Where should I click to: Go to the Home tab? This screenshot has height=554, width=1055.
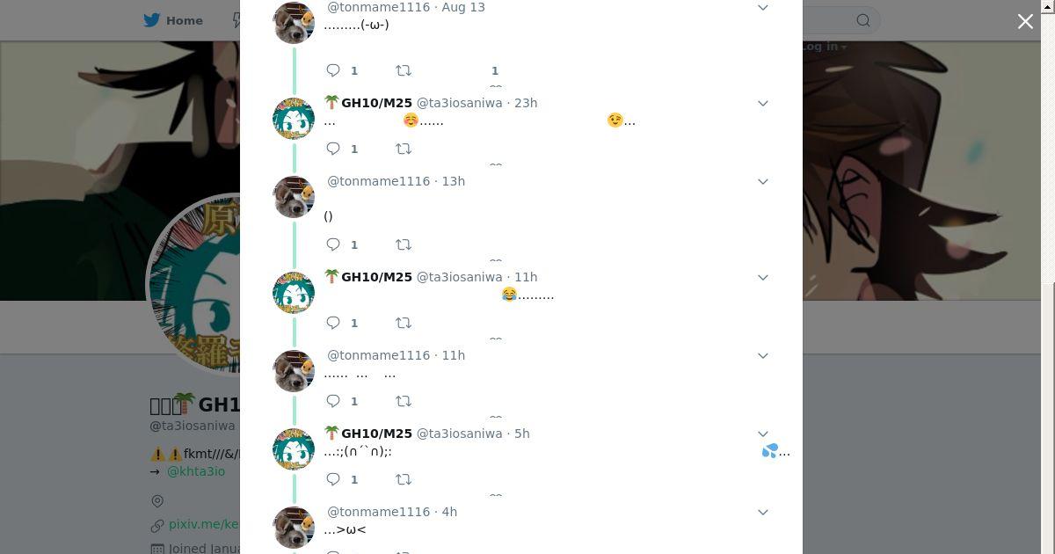tap(173, 20)
